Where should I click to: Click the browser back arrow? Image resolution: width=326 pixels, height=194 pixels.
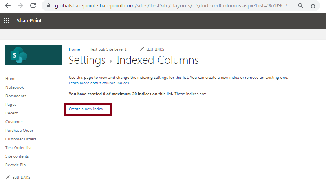pos(8,5)
